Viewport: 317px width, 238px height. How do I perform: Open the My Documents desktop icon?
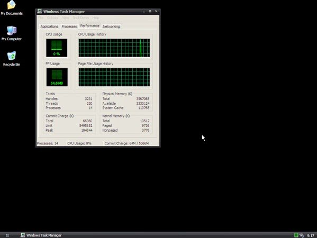12,8
